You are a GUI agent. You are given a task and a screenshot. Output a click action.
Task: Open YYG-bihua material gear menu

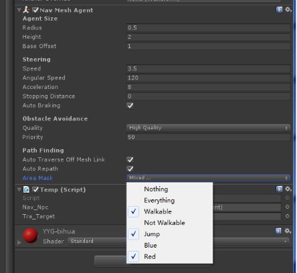tap(288, 231)
